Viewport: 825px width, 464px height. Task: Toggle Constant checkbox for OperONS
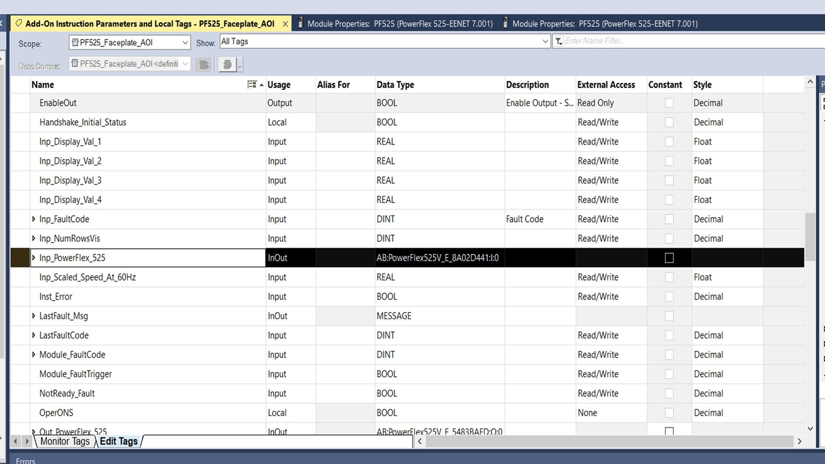(x=669, y=412)
